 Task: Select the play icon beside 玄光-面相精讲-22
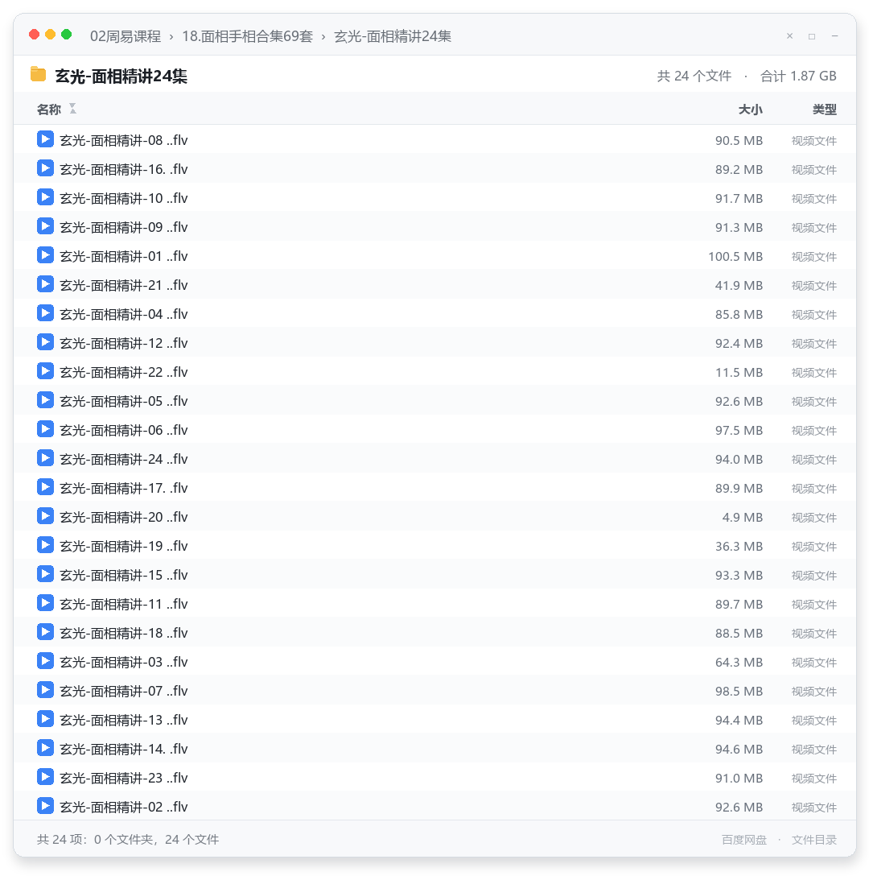click(x=45, y=371)
